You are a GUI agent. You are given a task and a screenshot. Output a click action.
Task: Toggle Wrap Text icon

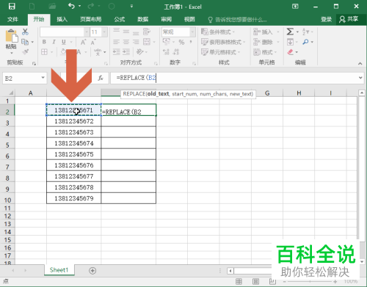point(147,32)
